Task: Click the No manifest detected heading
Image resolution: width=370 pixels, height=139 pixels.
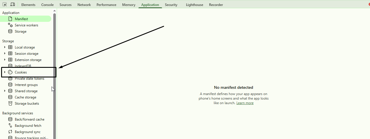Action: [234, 87]
